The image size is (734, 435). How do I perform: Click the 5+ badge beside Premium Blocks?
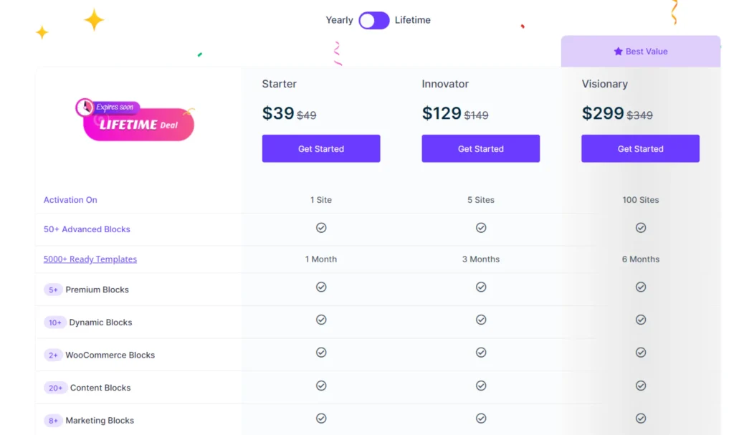(54, 290)
